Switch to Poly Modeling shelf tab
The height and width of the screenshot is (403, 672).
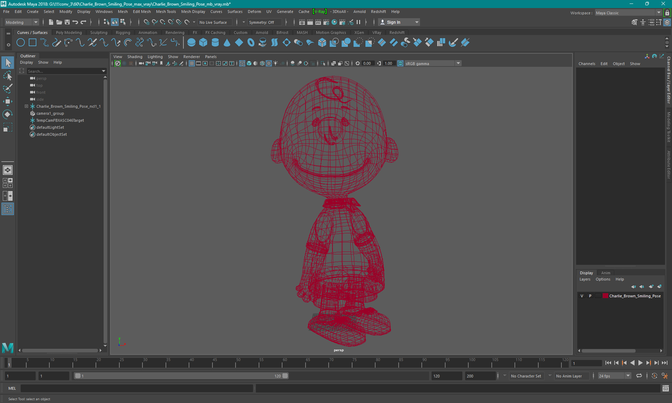pos(69,33)
